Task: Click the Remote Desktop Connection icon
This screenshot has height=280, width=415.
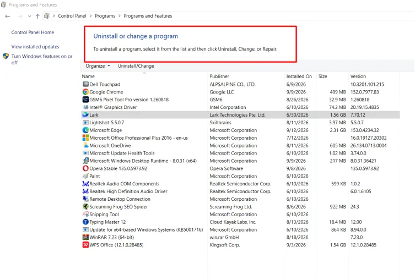Action: pyautogui.click(x=85, y=199)
